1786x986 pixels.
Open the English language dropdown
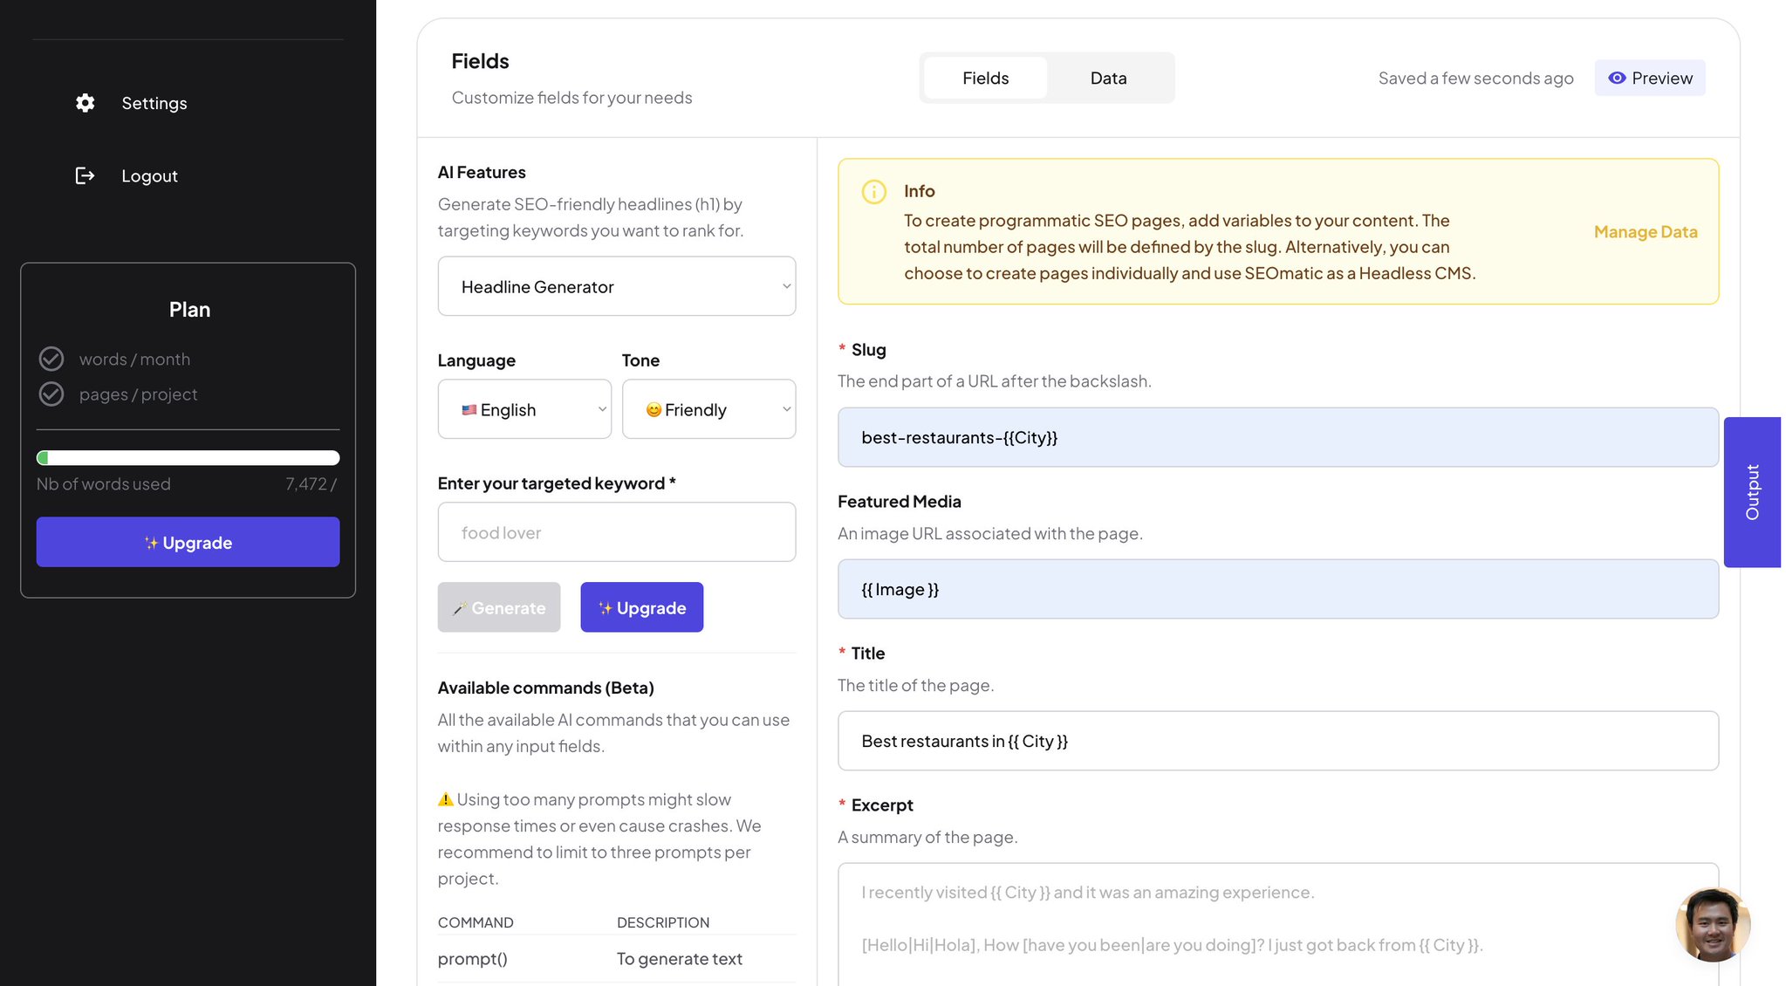(x=524, y=409)
